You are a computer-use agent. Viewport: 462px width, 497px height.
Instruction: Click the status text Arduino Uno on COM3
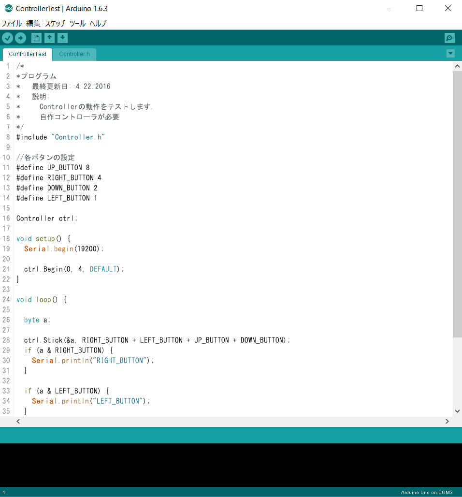pos(427,492)
